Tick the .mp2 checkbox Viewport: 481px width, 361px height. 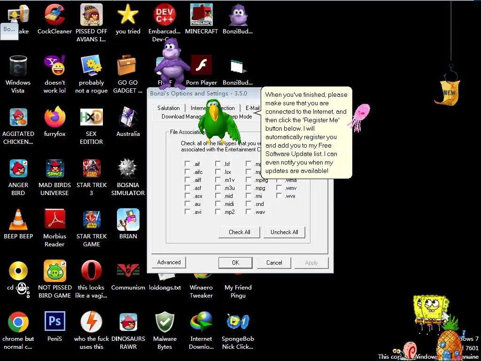(x=218, y=212)
